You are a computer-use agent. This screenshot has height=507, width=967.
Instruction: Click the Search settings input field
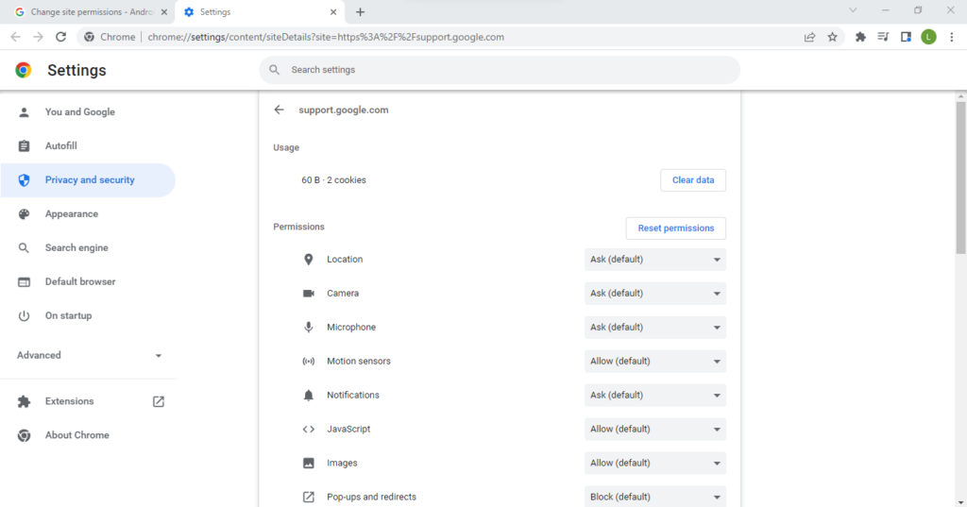(x=500, y=70)
